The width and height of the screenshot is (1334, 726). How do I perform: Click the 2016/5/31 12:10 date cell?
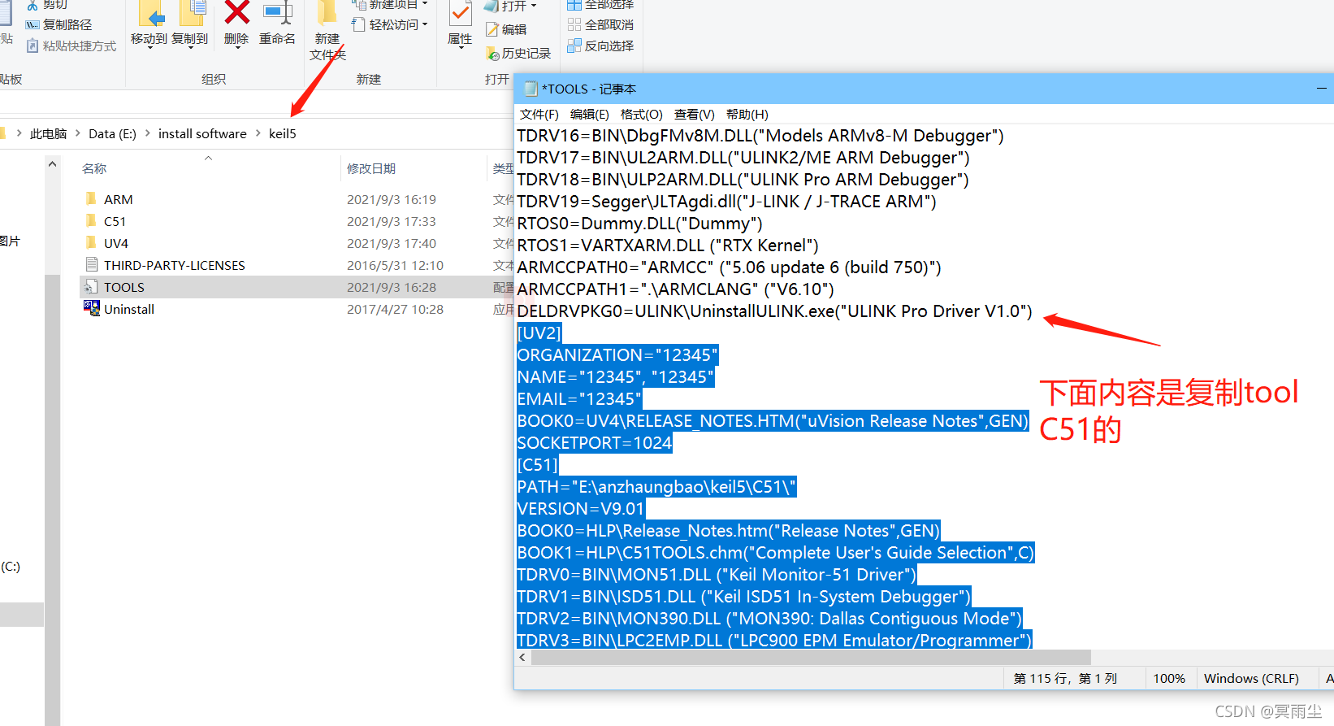pyautogui.click(x=395, y=266)
